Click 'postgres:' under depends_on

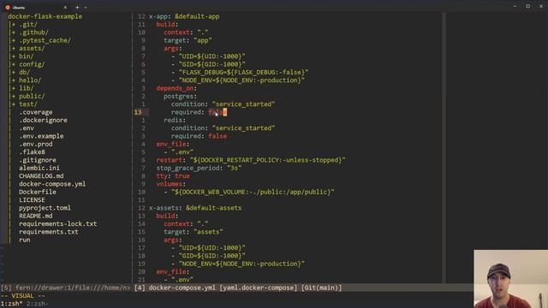180,97
